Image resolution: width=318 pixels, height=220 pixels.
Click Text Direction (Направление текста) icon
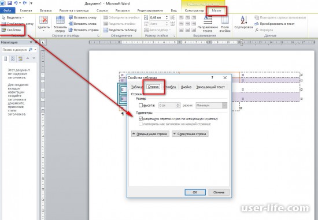(208, 20)
